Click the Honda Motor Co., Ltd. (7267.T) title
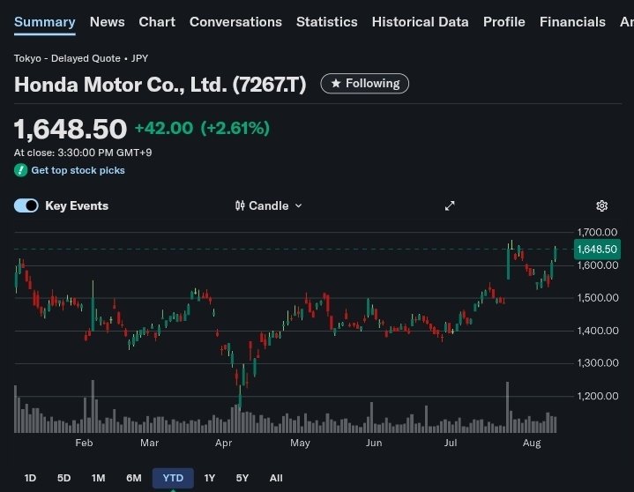Viewport: 634px width, 492px height. (160, 85)
